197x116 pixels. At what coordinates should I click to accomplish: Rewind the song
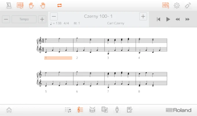(178, 19)
